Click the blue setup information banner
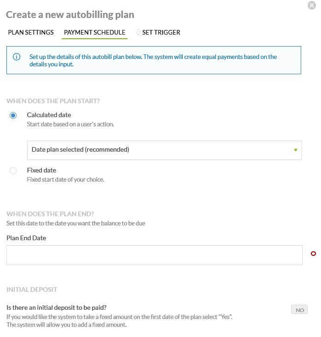 tap(153, 60)
